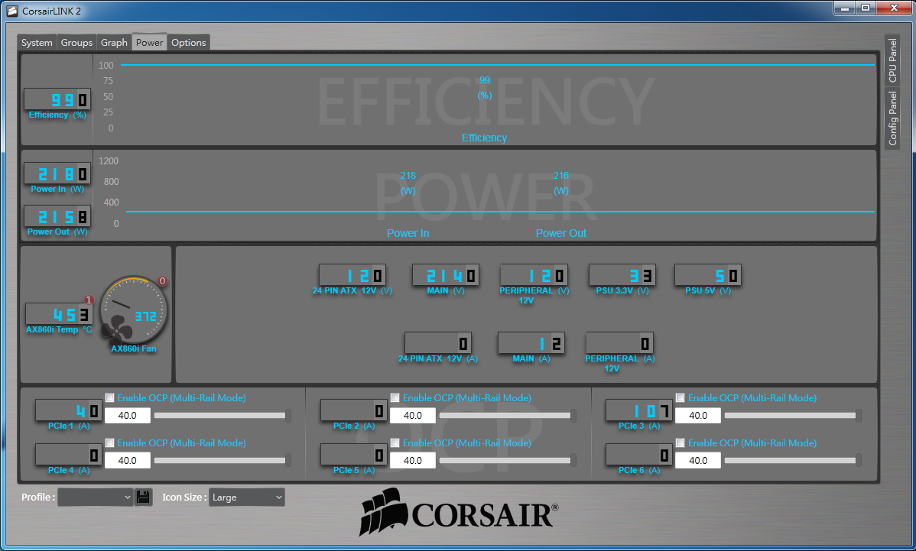Select the Power Out (W) readout
This screenshot has height=551, width=916.
(57, 216)
